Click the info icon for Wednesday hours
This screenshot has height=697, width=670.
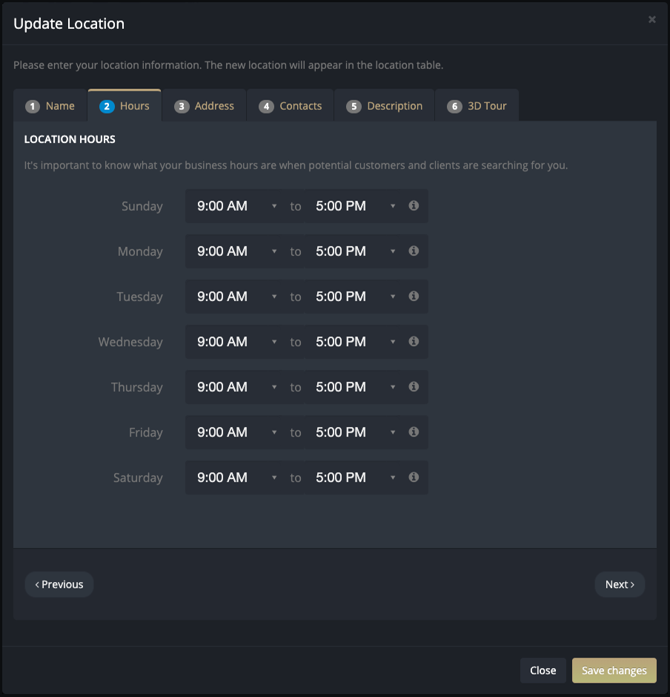pyautogui.click(x=414, y=341)
